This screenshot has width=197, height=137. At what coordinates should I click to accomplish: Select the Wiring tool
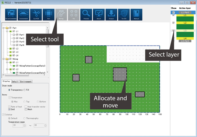click(61, 15)
